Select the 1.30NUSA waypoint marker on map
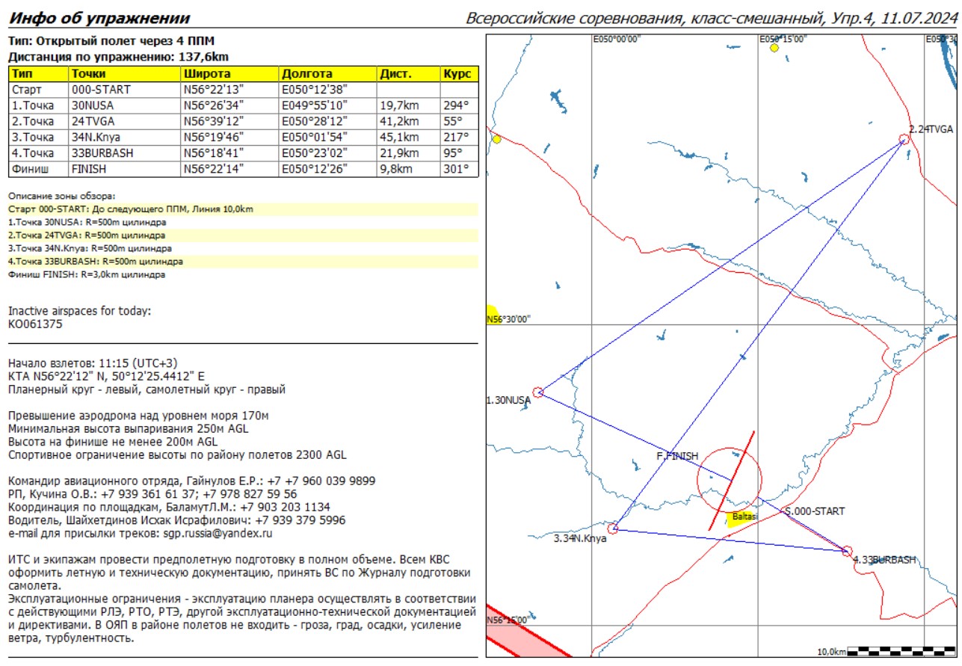Viewport: 962px width, 666px height. (x=537, y=392)
